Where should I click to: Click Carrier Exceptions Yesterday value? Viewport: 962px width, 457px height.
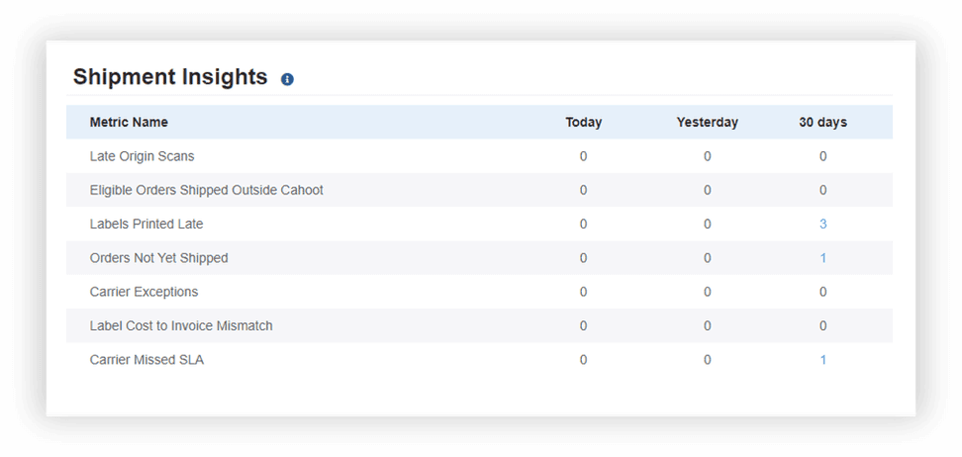(x=707, y=292)
